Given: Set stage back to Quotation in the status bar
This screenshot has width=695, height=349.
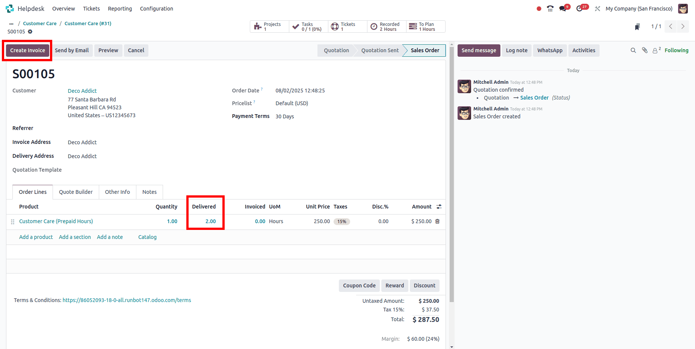Looking at the screenshot, I should coord(335,50).
